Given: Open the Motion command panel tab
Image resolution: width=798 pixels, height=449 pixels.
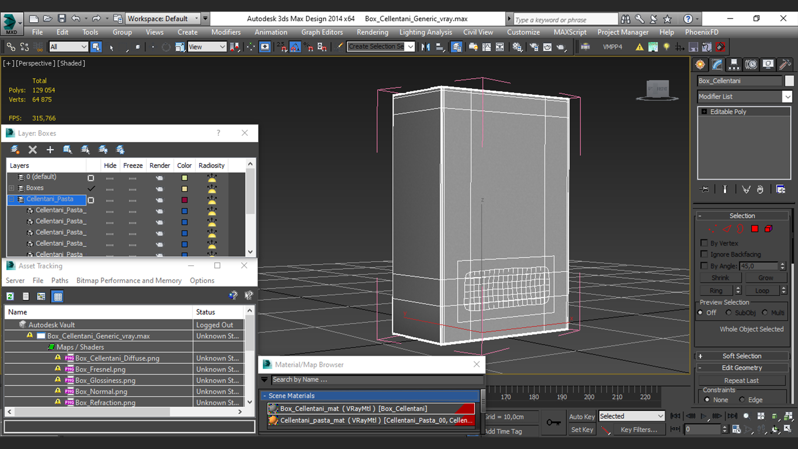Looking at the screenshot, I should click(x=751, y=64).
